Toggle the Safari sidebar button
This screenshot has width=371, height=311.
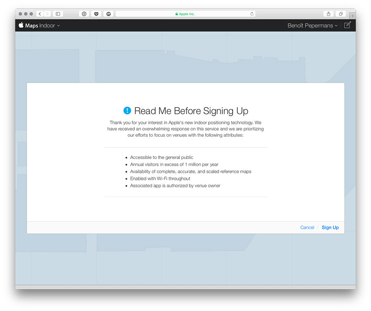tap(58, 14)
